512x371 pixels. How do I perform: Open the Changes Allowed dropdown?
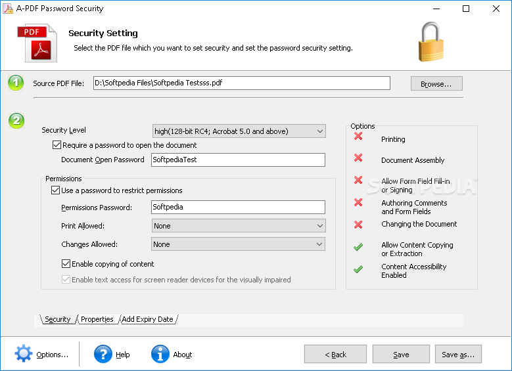[x=238, y=244]
